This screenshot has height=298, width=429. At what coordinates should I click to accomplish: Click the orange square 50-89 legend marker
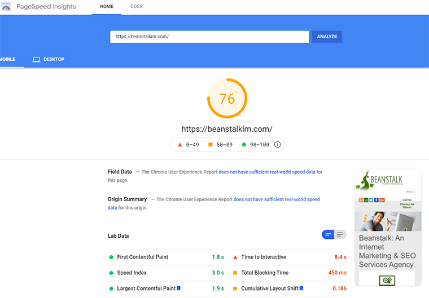pyautogui.click(x=211, y=144)
